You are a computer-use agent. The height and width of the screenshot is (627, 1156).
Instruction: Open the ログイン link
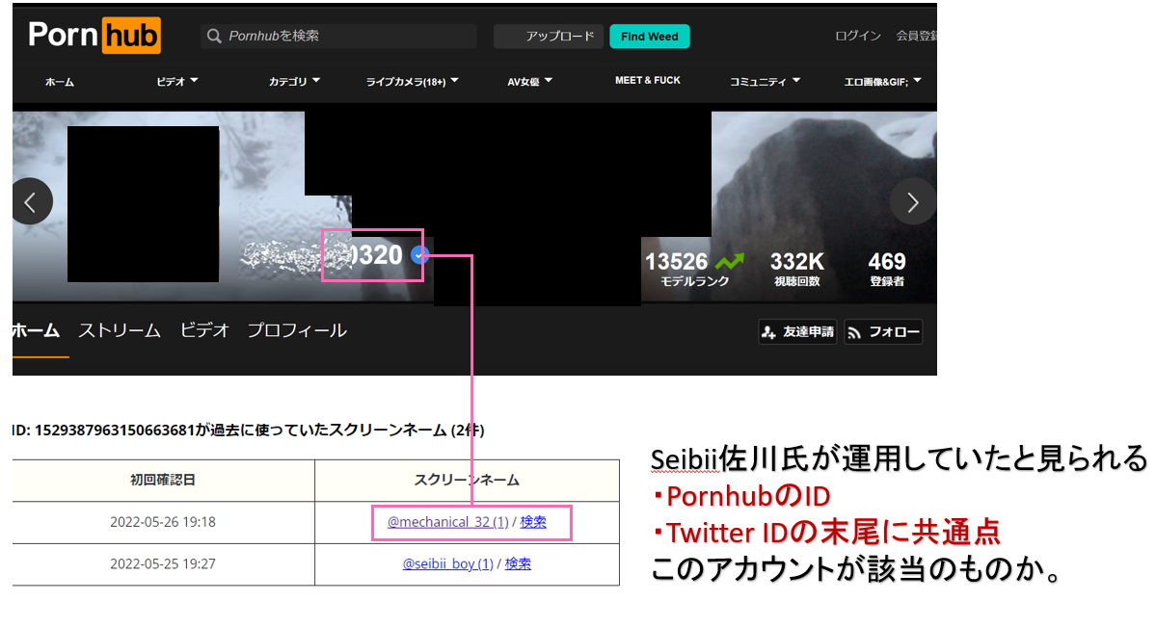tap(857, 36)
